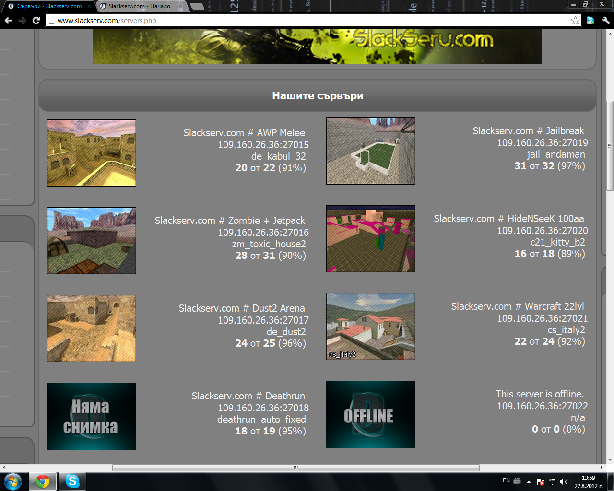Viewport: 614px width, 491px height.
Task: Click the zm_toxic_house2 map thumbnail
Action: tap(92, 241)
